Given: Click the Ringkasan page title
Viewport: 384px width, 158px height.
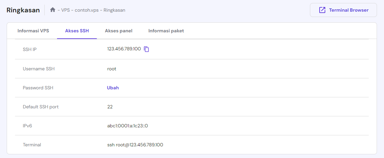Looking at the screenshot, I should pyautogui.click(x=23, y=10).
